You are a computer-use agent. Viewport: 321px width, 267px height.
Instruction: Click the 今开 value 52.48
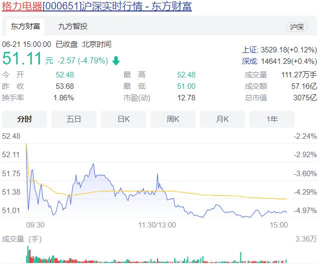(64, 75)
